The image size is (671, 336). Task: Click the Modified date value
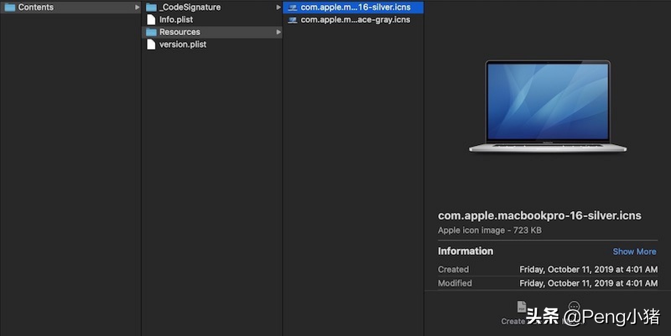click(x=588, y=283)
